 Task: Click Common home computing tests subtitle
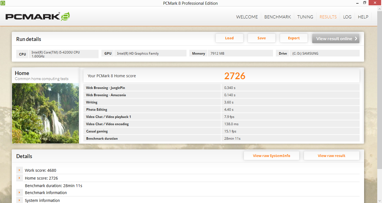pyautogui.click(x=42, y=79)
